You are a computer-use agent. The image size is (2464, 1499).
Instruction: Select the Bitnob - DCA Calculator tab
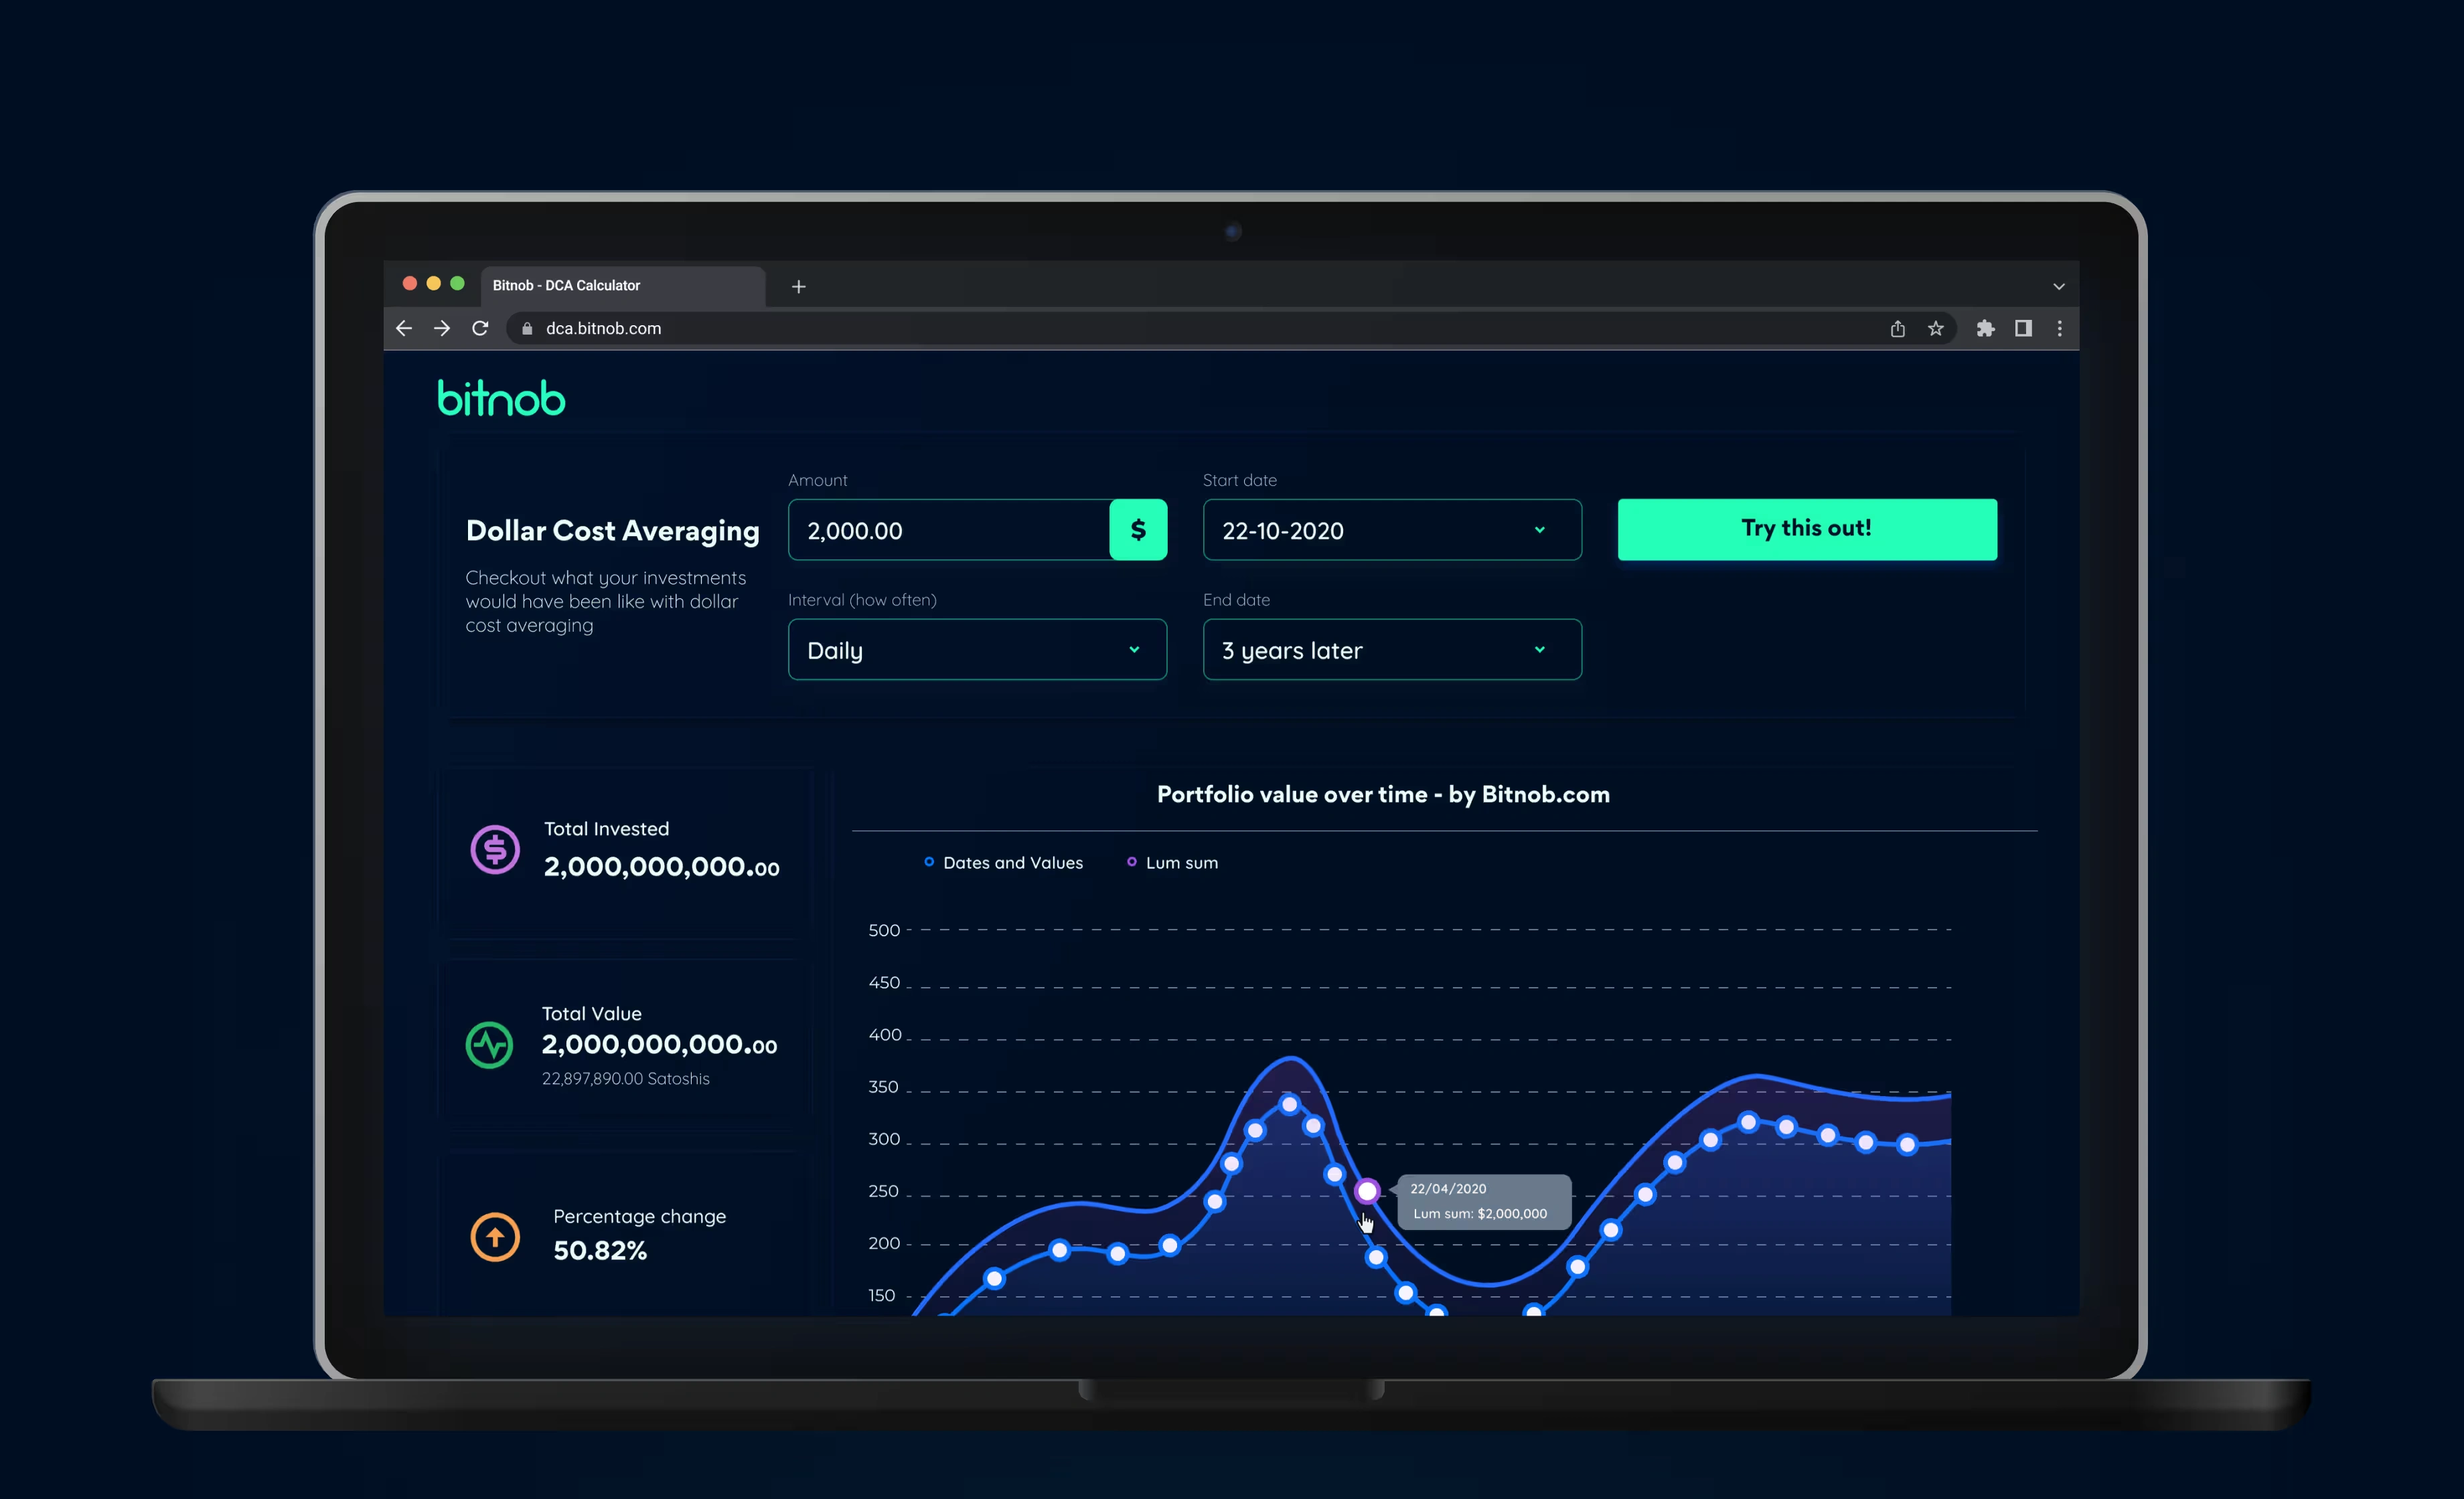click(620, 286)
